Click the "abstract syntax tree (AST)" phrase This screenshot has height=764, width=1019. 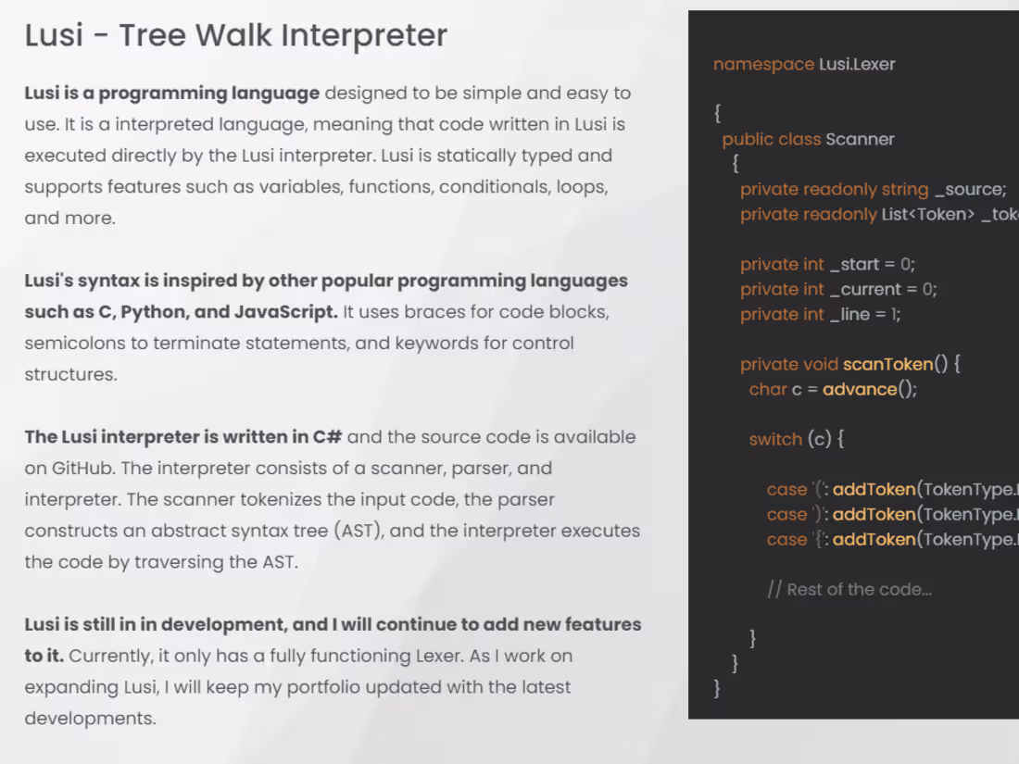267,531
